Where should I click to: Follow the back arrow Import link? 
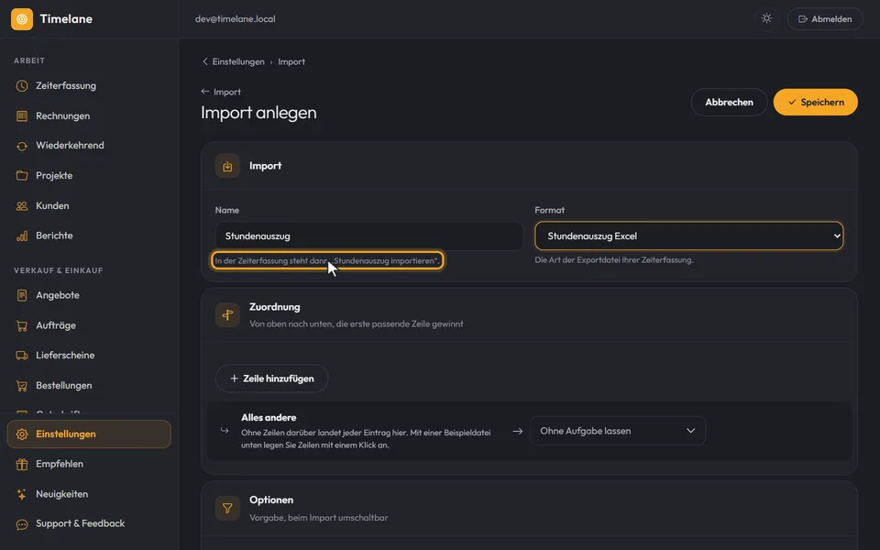click(x=221, y=92)
